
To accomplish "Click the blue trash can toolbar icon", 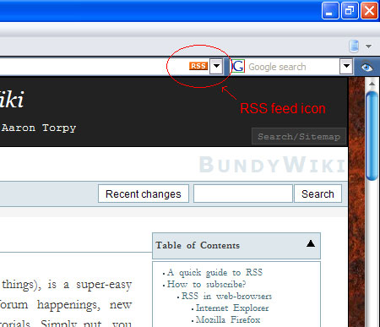I will coord(354,46).
